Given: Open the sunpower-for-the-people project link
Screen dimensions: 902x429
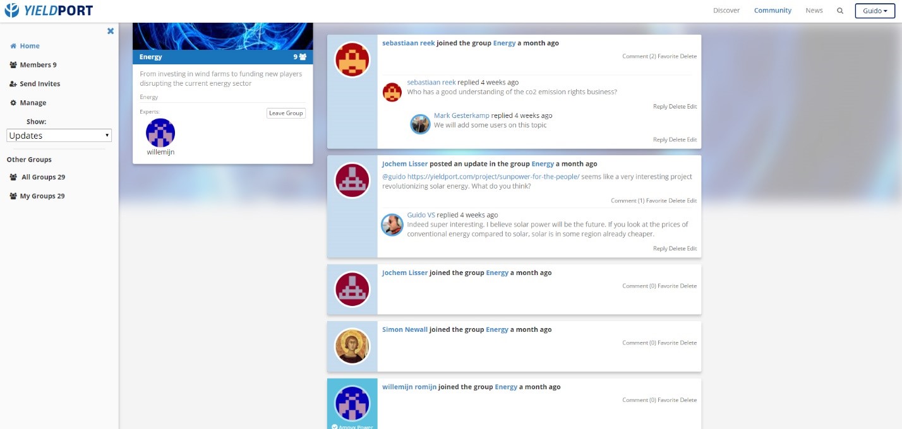Looking at the screenshot, I should tap(493, 177).
